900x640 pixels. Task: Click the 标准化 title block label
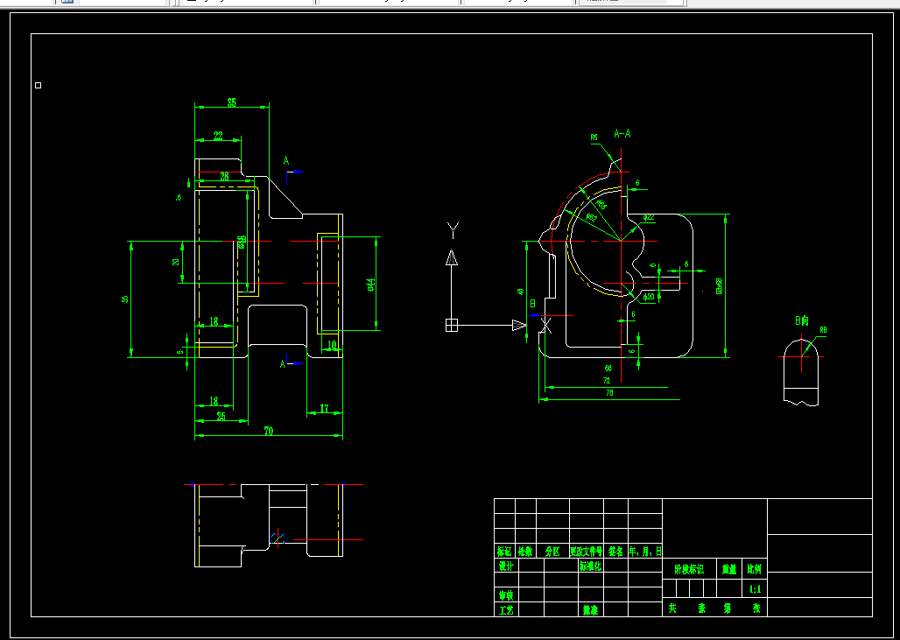pyautogui.click(x=590, y=566)
